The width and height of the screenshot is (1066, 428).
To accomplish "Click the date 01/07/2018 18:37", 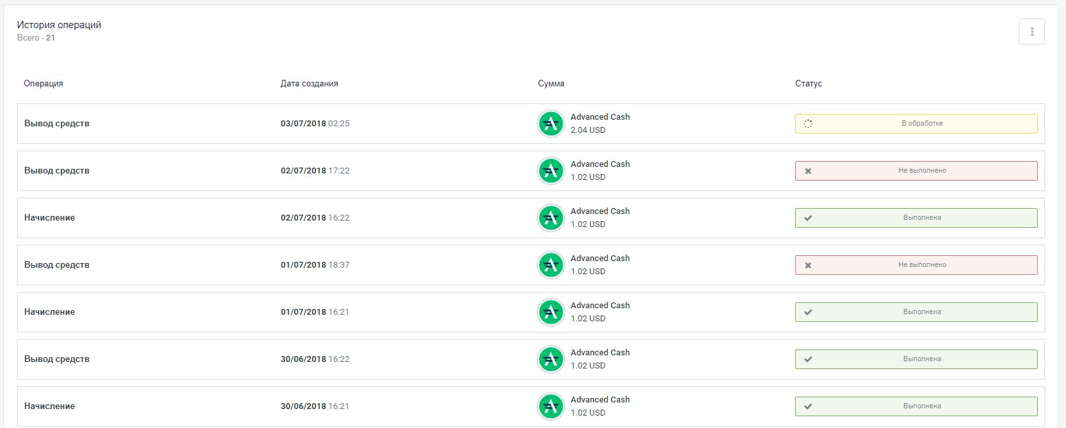I will (x=315, y=265).
